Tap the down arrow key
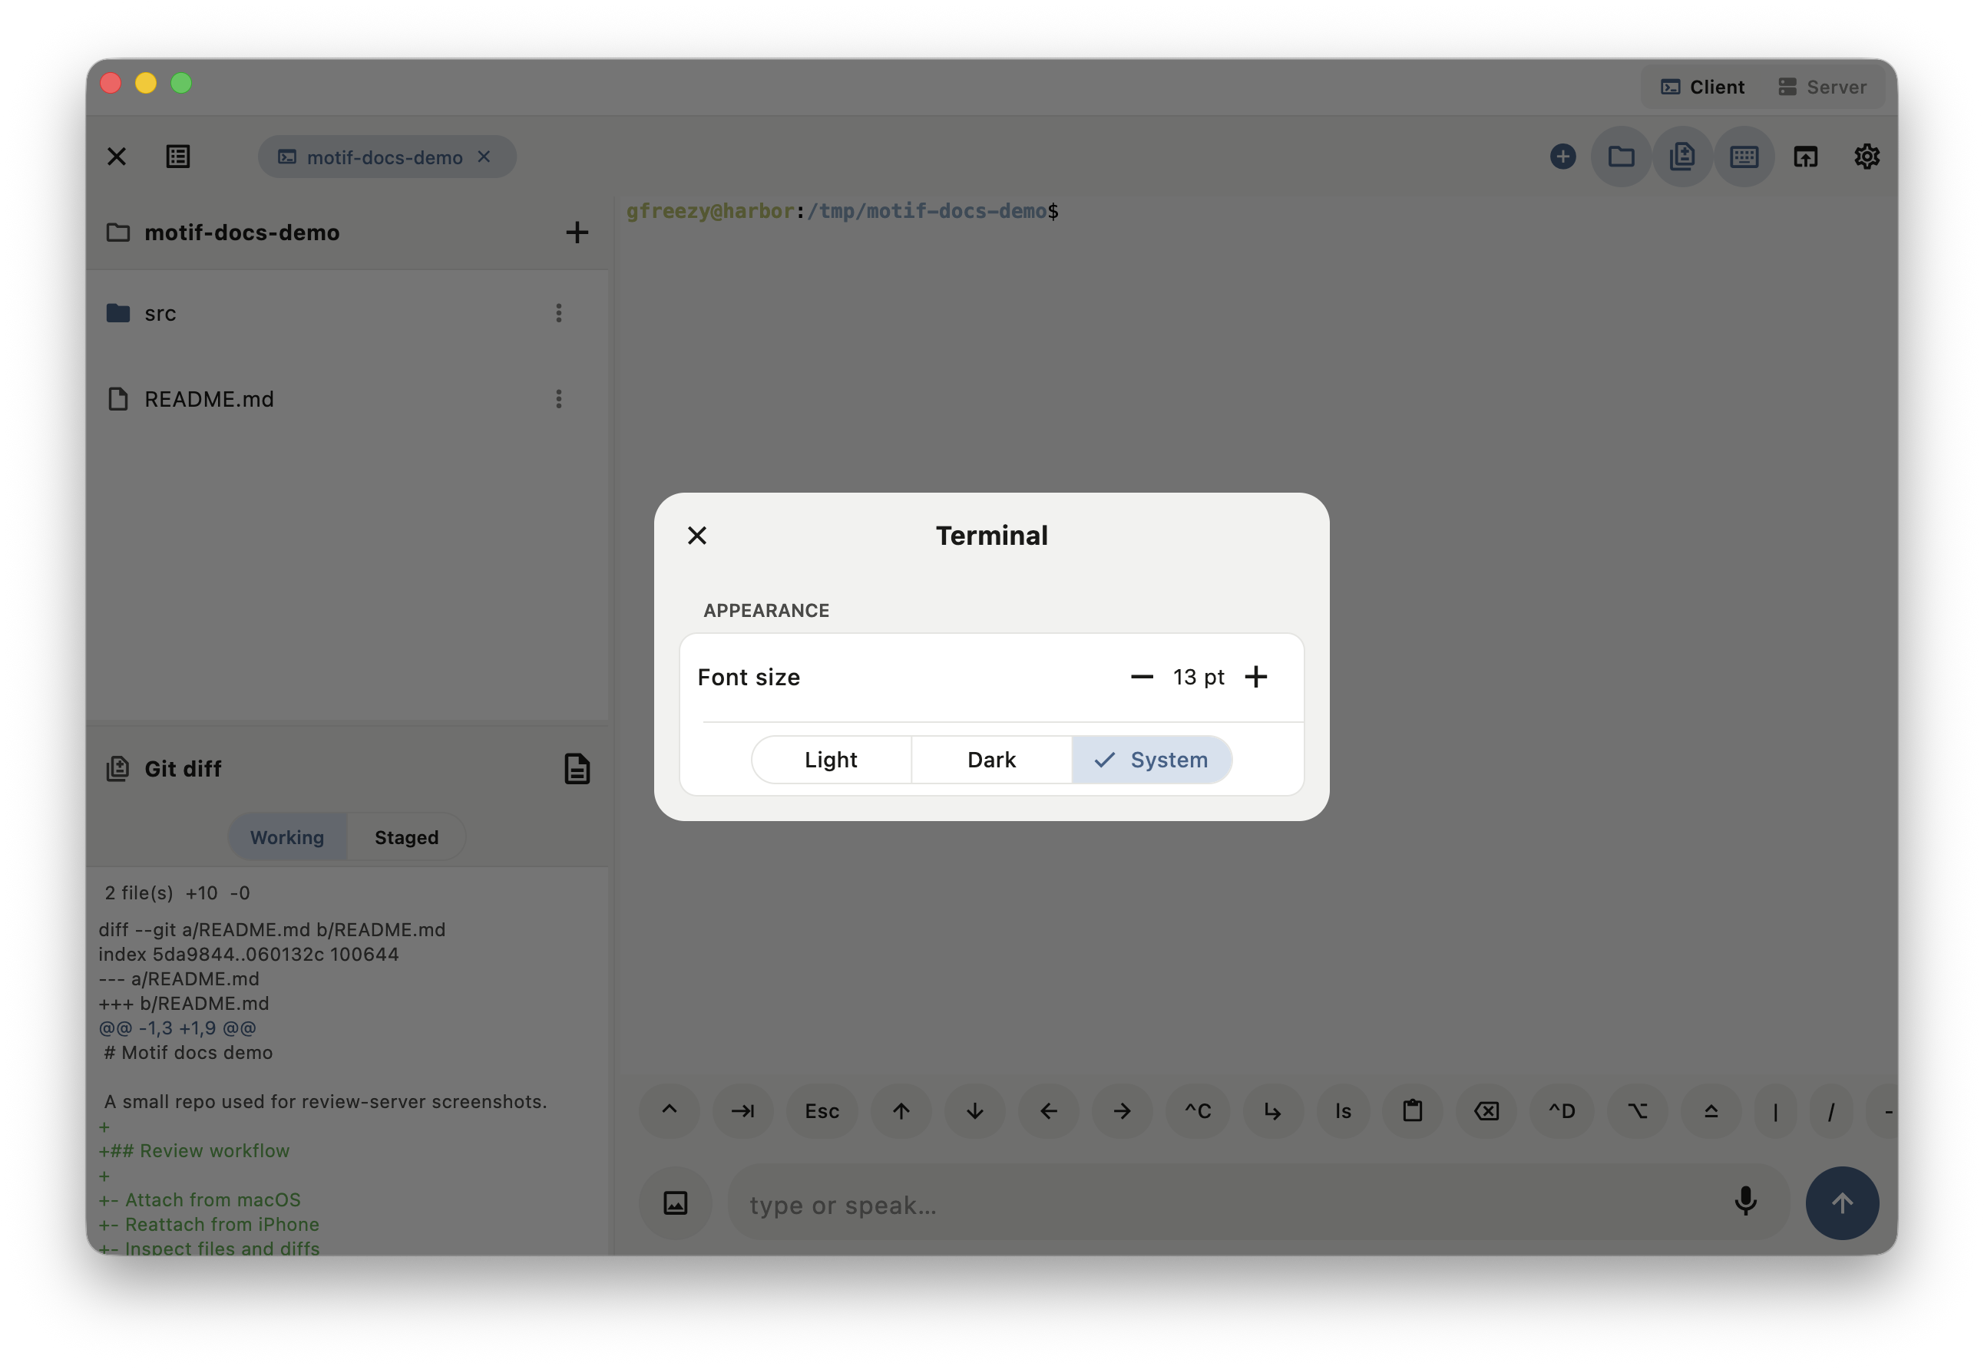Image resolution: width=1984 pixels, height=1369 pixels. (x=975, y=1111)
